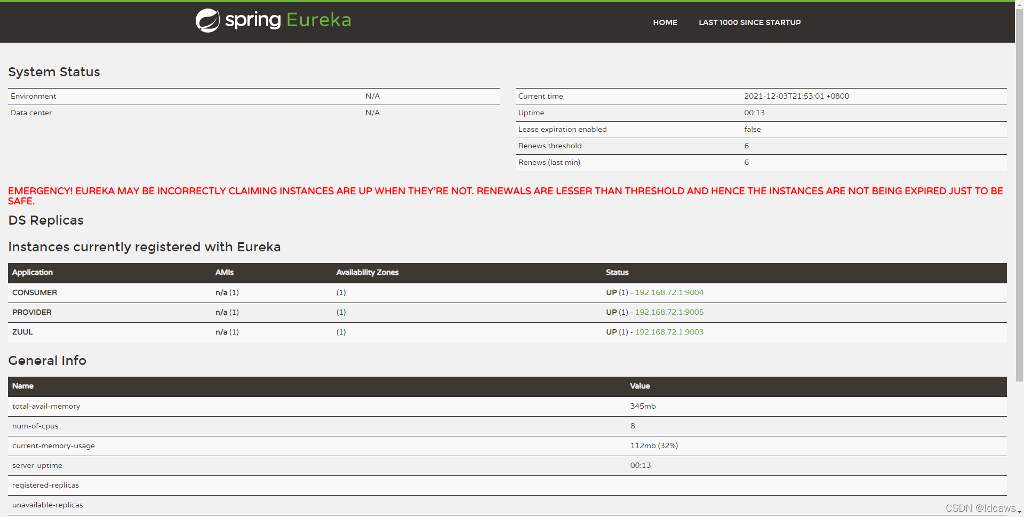1024x517 pixels.
Task: Click the 112mb (32%) usage value
Action: click(x=654, y=446)
